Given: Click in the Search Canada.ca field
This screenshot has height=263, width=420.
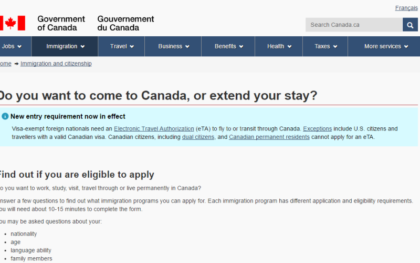Looking at the screenshot, I should [354, 25].
